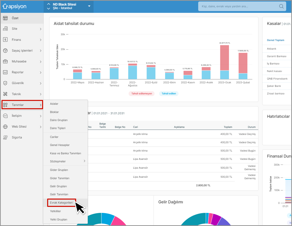This screenshot has width=292, height=226.
Task: Click the Sigorta insurance icon
Action: [x=5, y=137]
